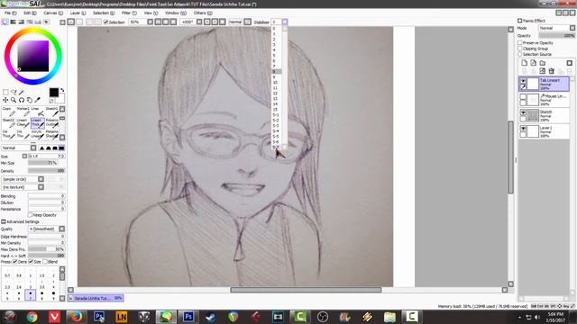
Task: Open the selection edge Normal dropdown in toolbar
Action: (x=240, y=22)
